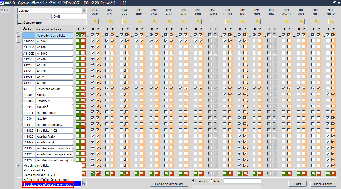Image resolution: width=341 pixels, height=189 pixels.
Task: Click the key icon under 032 ZAV
Action: pos(154,21)
